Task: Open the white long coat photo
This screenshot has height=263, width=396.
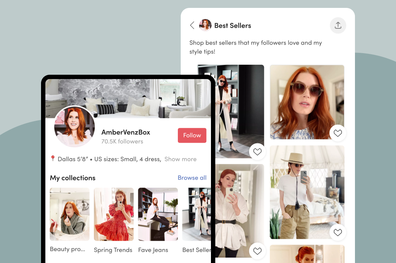Action: 239,111
